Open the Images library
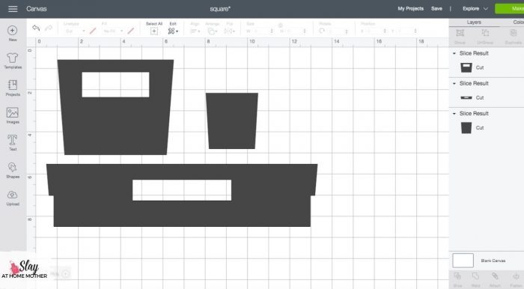524x289 pixels. 13,115
